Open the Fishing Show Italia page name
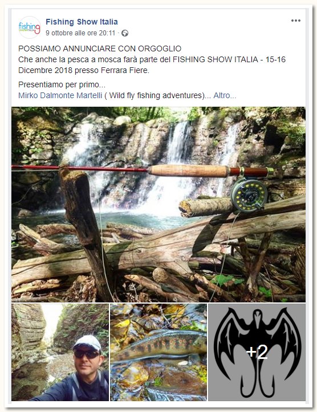Viewport: 317px width, 412px height. tap(82, 22)
